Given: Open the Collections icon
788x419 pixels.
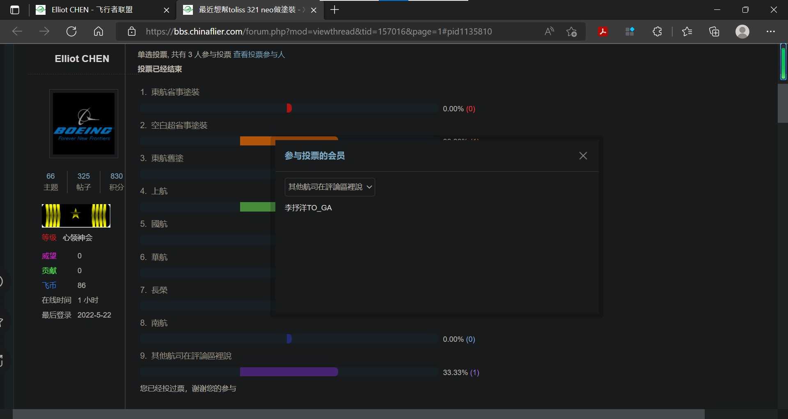Looking at the screenshot, I should [714, 32].
